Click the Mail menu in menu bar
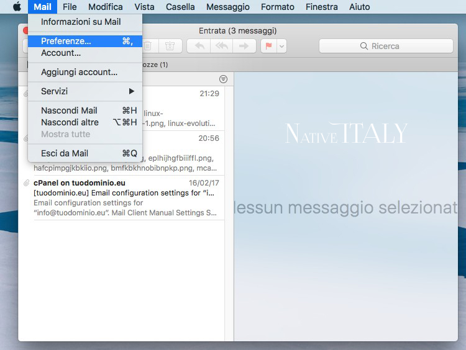466x350 pixels. 42,7
